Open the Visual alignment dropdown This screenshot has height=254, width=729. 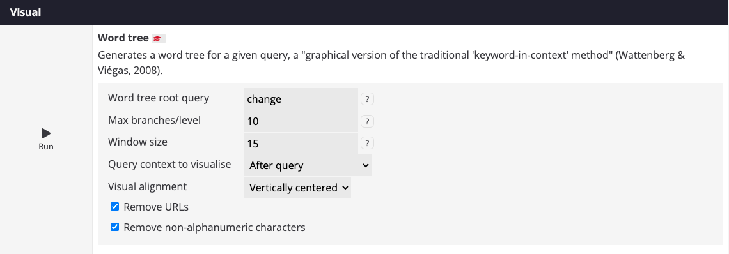tap(297, 188)
